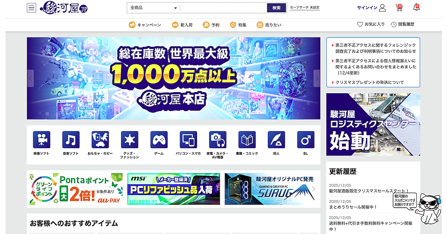This screenshot has width=447, height=234.
Task: Expand the 全商品 category dropdown
Action: coord(153,8)
